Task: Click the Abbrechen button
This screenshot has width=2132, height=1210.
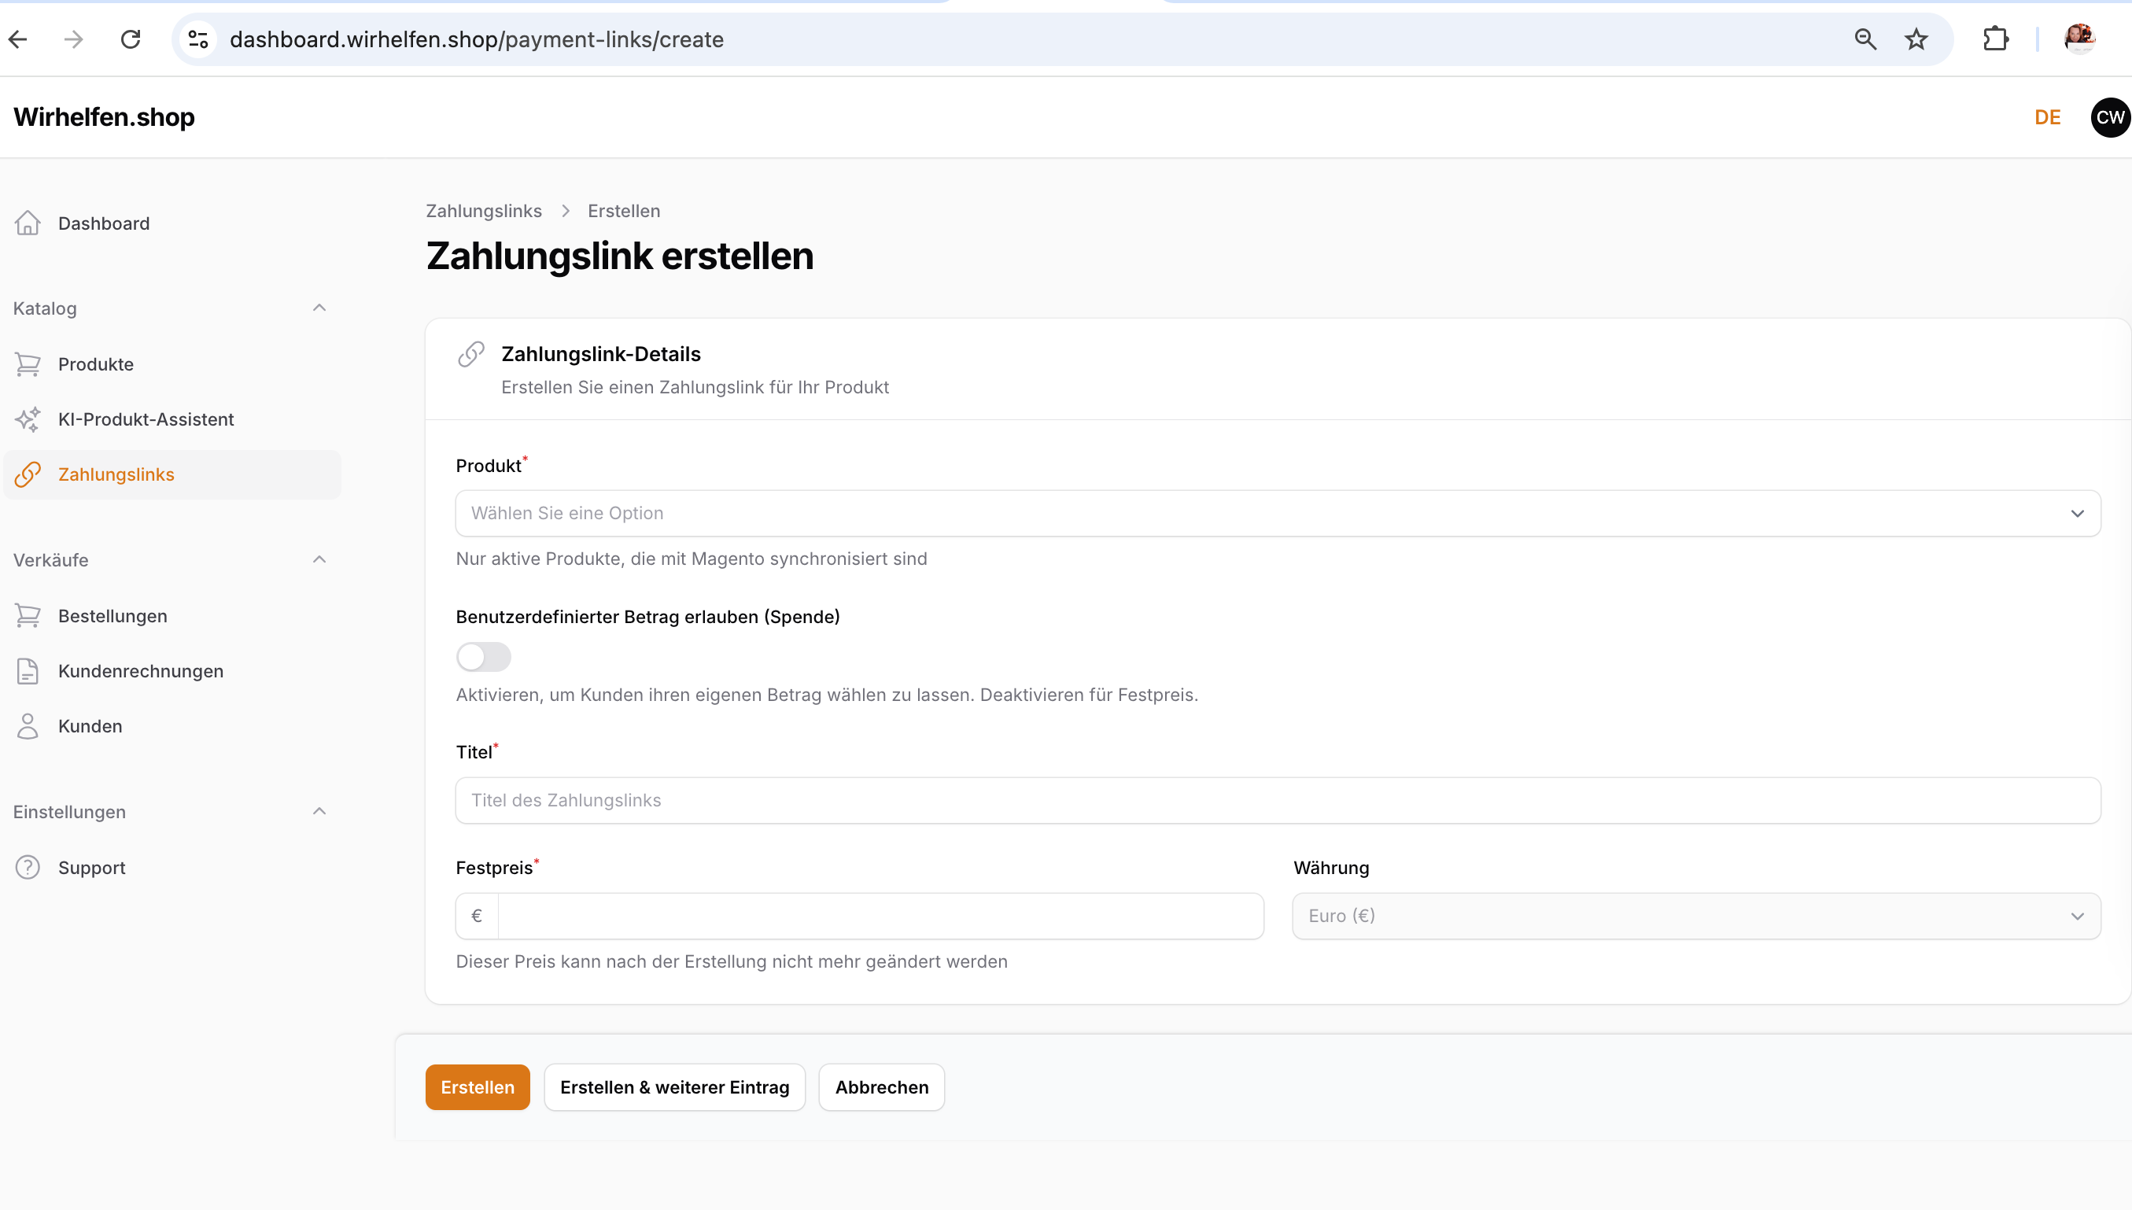Action: click(x=880, y=1087)
